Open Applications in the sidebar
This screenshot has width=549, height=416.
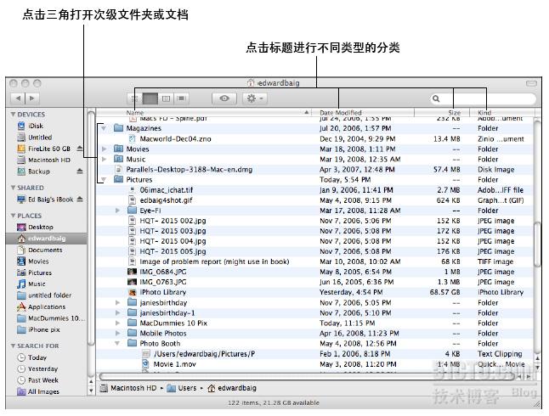pos(42,306)
